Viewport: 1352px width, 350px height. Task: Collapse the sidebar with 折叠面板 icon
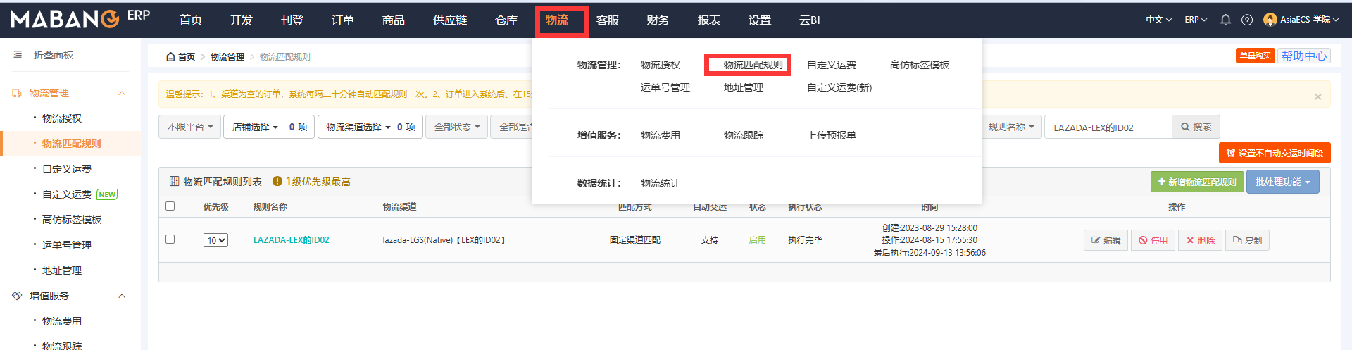pos(18,55)
